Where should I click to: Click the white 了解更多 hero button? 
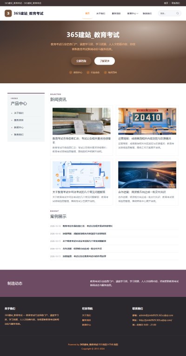point(105,61)
